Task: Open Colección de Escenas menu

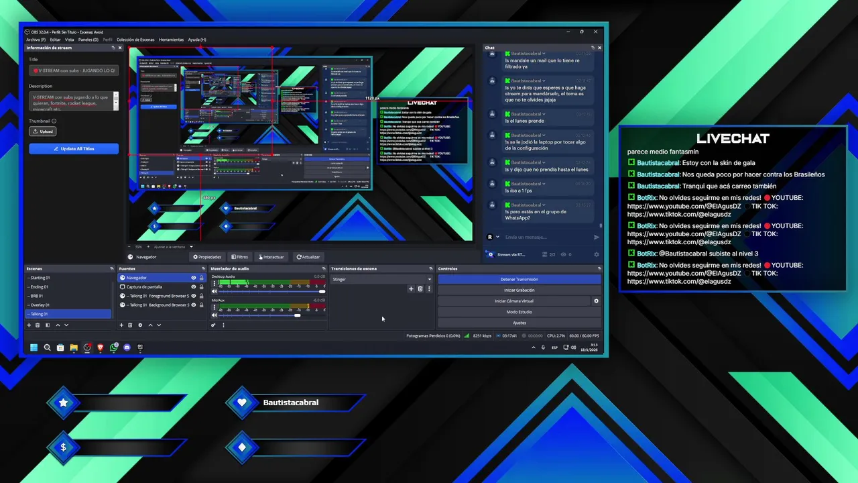Action: click(x=135, y=40)
